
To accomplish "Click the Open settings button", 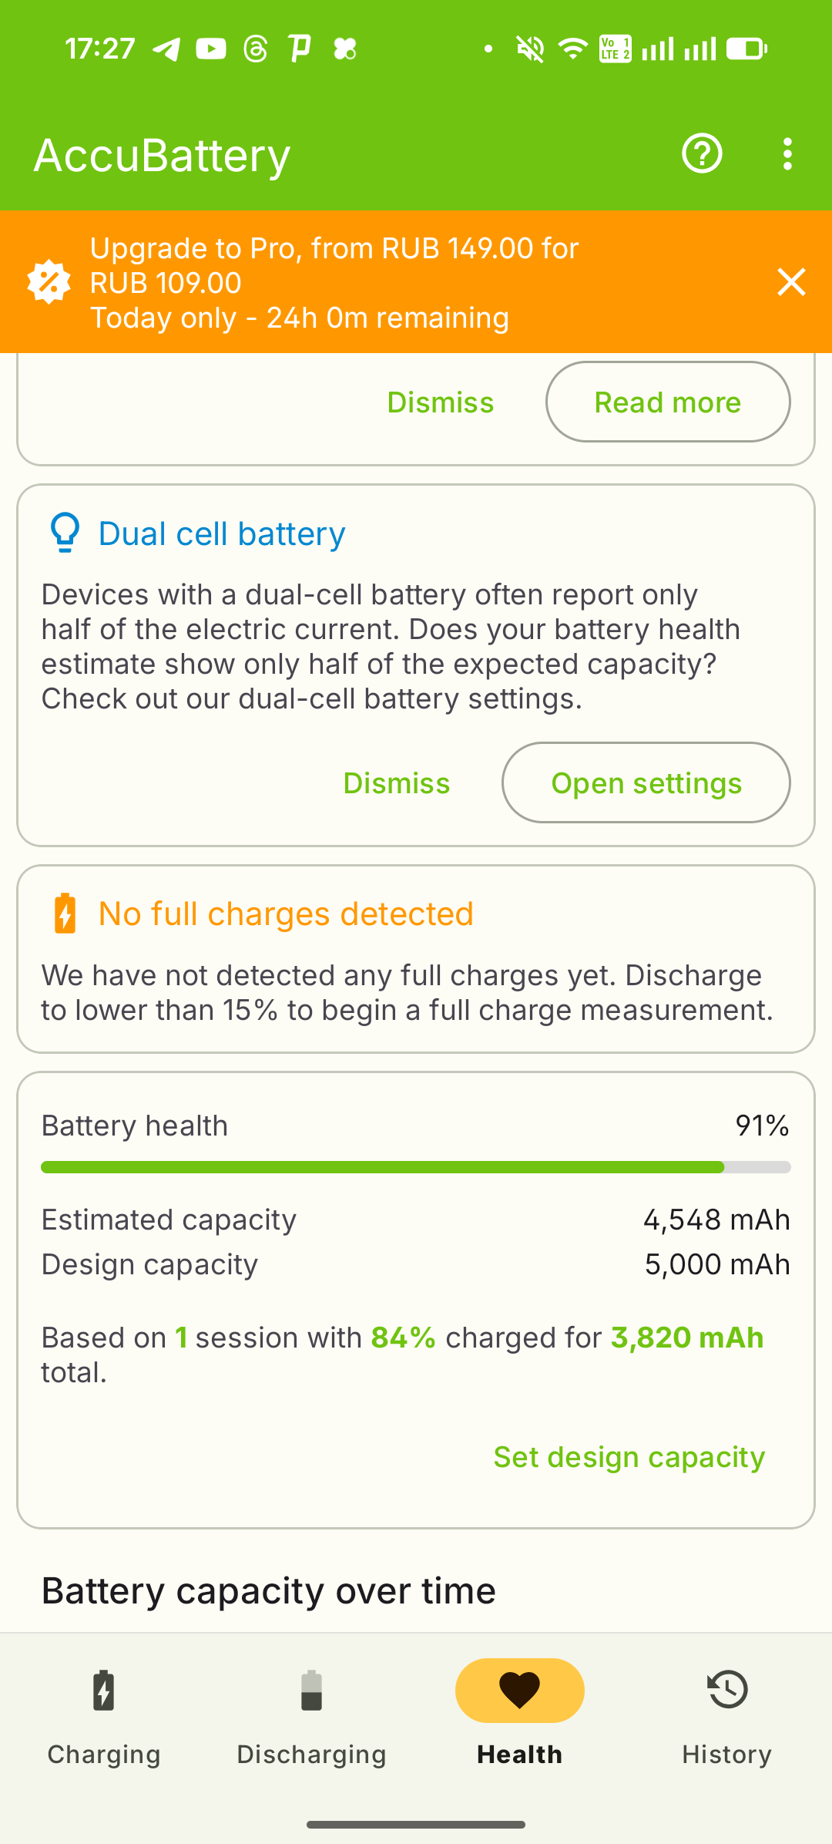I will click(646, 783).
